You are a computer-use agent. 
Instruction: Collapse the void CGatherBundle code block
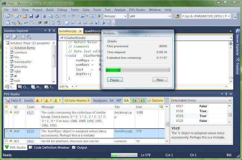click(x=66, y=56)
